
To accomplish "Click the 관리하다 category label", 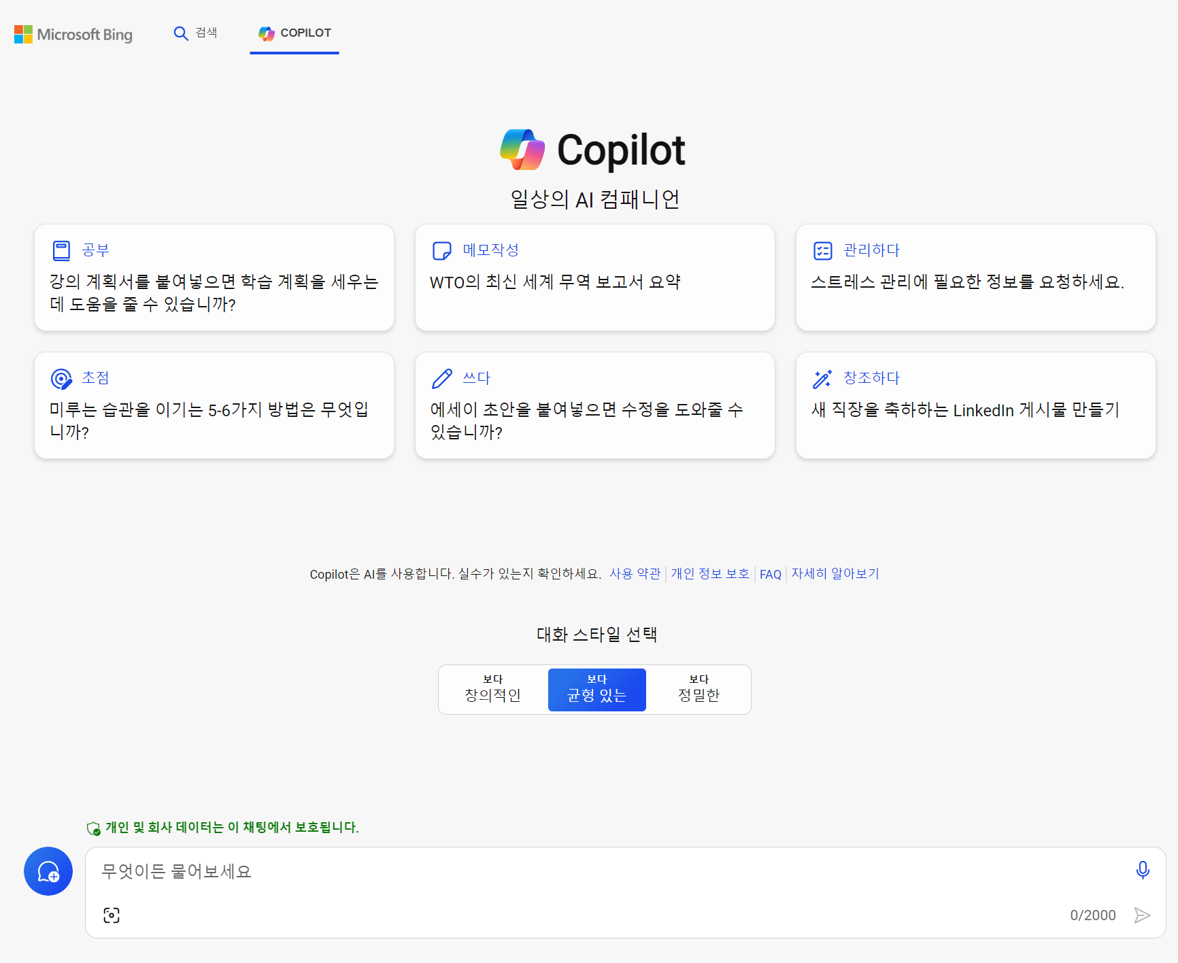I will [872, 250].
